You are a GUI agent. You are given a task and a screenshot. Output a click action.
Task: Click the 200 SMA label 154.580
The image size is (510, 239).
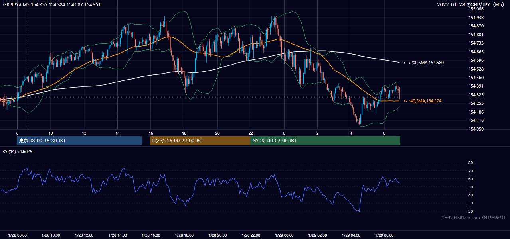[x=423, y=63]
